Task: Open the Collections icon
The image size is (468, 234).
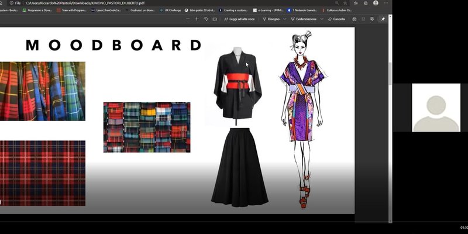Action: 366,3
